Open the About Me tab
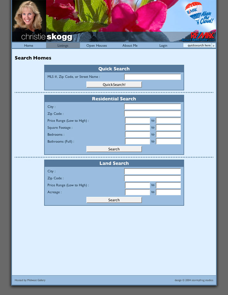This screenshot has height=295, width=228. (x=130, y=46)
